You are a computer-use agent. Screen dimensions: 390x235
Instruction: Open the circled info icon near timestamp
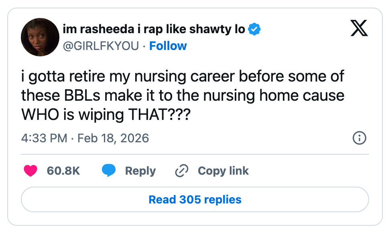pyautogui.click(x=359, y=138)
